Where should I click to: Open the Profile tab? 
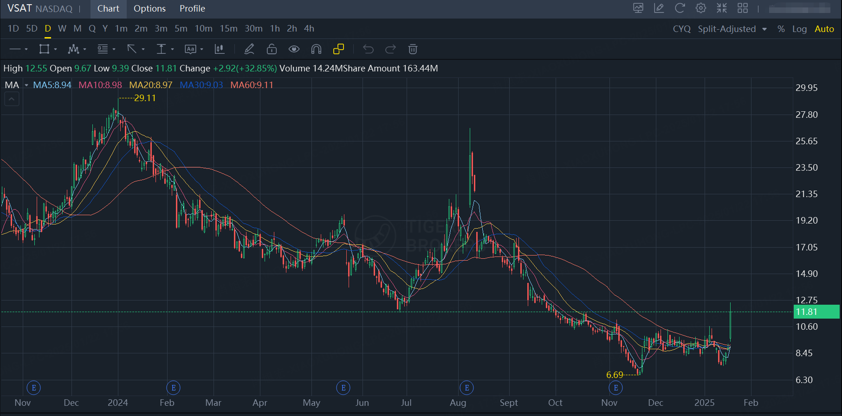pos(192,9)
